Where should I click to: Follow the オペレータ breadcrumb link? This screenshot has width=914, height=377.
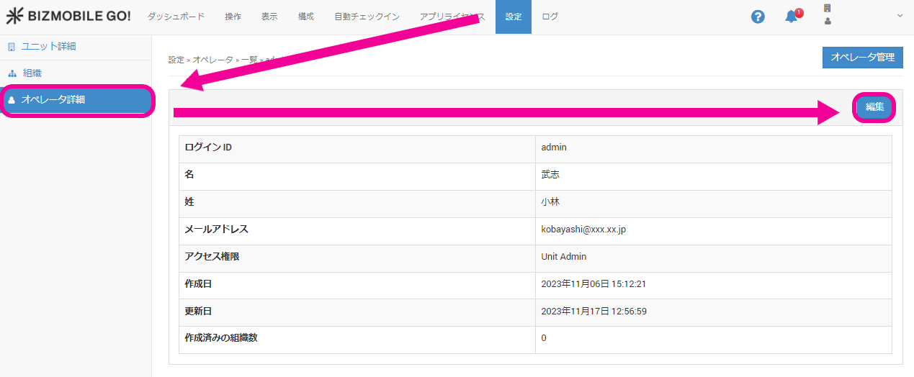pos(212,60)
